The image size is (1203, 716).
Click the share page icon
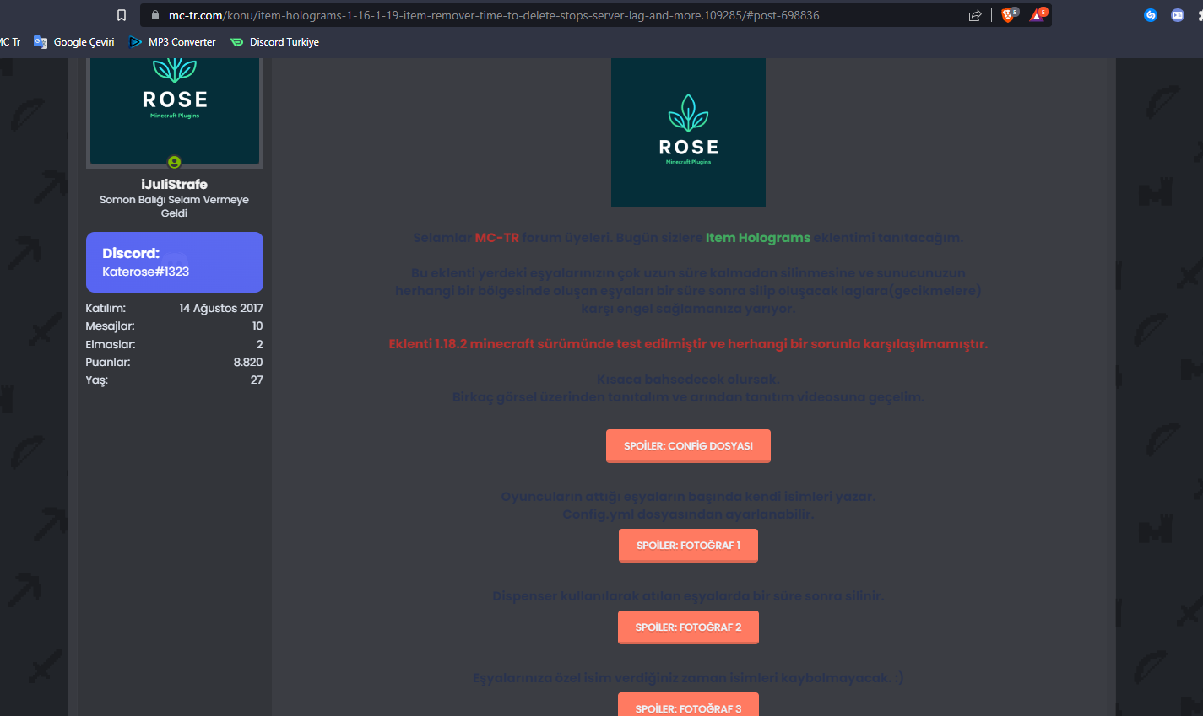coord(975,15)
